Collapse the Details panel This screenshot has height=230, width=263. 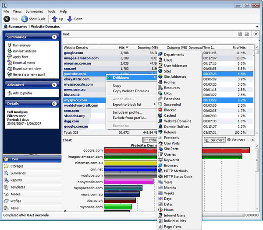tap(54, 104)
